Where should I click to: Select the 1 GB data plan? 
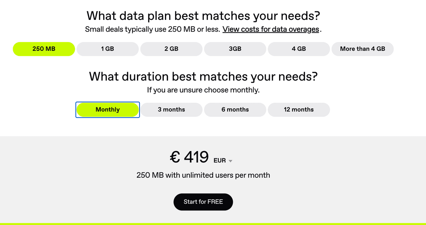[107, 49]
